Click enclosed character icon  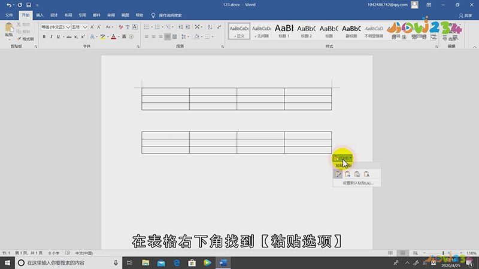[131, 37]
